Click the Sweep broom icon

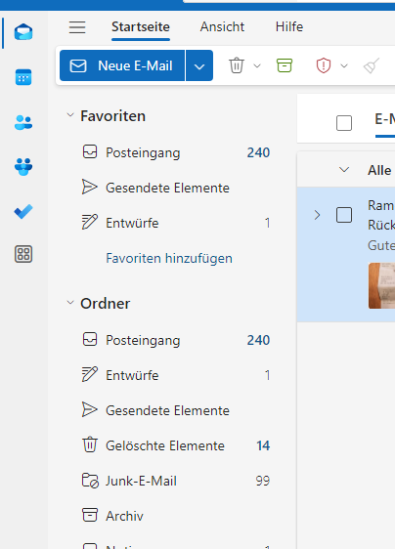[372, 65]
